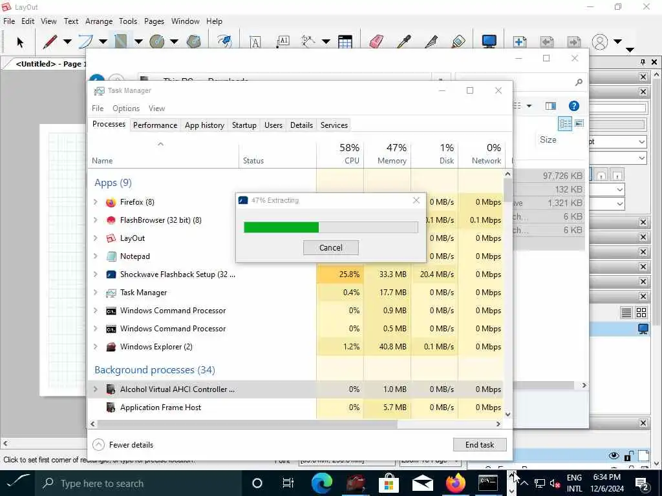Open Microsoft Edge from the taskbar
The width and height of the screenshot is (662, 496).
click(322, 483)
